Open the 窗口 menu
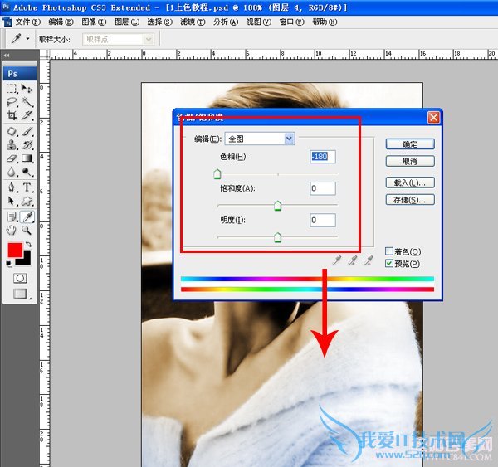 click(x=291, y=22)
